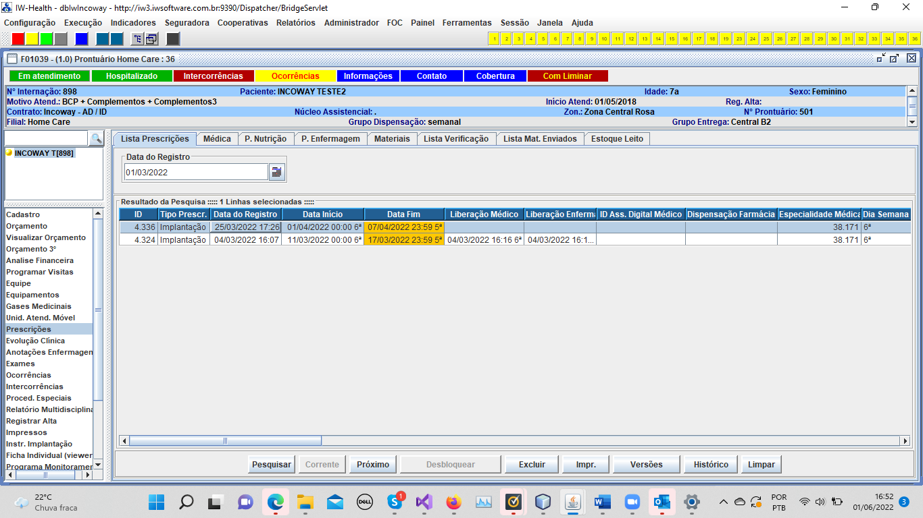The height and width of the screenshot is (518, 923).
Task: Click the magnifier search icon beside patient field
Action: (97, 139)
